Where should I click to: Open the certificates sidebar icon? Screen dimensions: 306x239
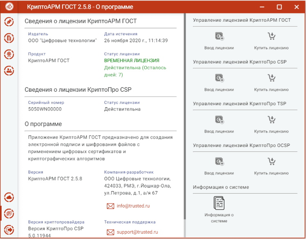tap(9, 54)
